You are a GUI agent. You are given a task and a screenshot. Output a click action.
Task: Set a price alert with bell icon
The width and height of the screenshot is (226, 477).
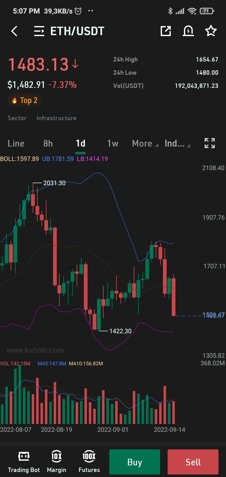pos(188,31)
